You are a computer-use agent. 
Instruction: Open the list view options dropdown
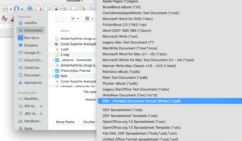[x=74, y=19]
